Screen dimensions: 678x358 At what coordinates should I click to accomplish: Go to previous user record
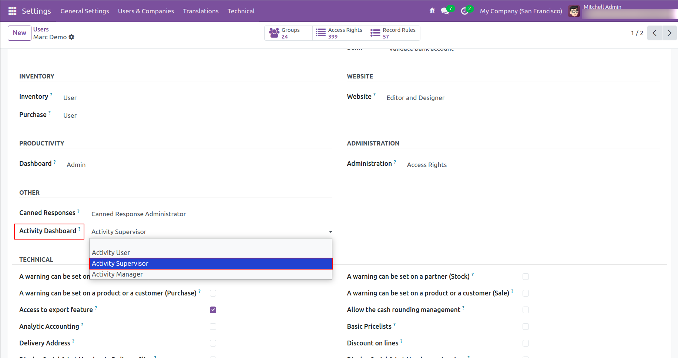point(654,33)
